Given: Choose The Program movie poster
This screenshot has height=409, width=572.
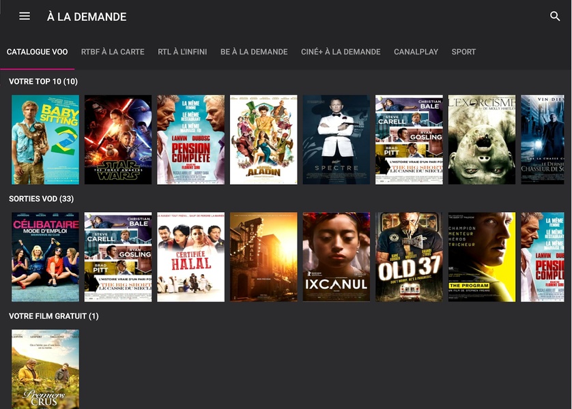Looking at the screenshot, I should click(x=482, y=257).
